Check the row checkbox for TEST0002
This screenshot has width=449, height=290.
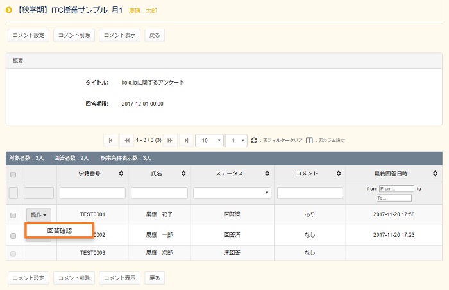click(x=13, y=235)
